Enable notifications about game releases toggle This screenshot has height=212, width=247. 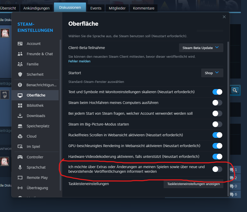pos(217,169)
